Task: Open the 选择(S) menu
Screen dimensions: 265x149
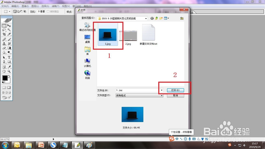Action: (x=45, y=6)
